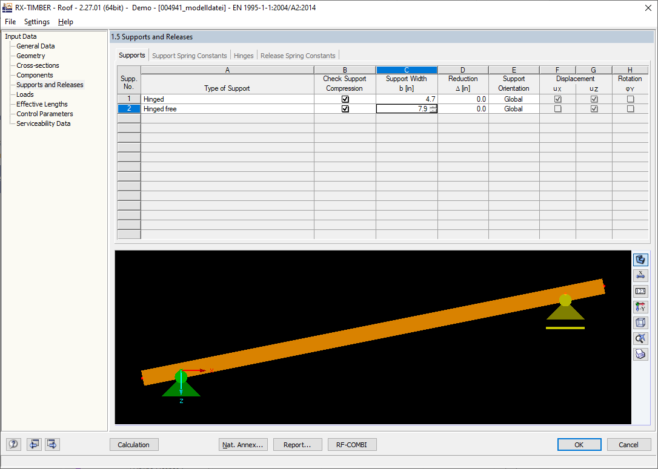Screen dimensions: 658x469
Task: Click the Calculation button
Action: 134,445
